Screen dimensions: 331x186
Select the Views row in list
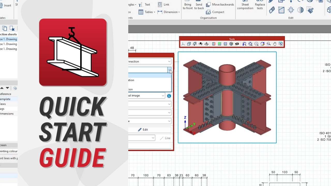(9, 104)
